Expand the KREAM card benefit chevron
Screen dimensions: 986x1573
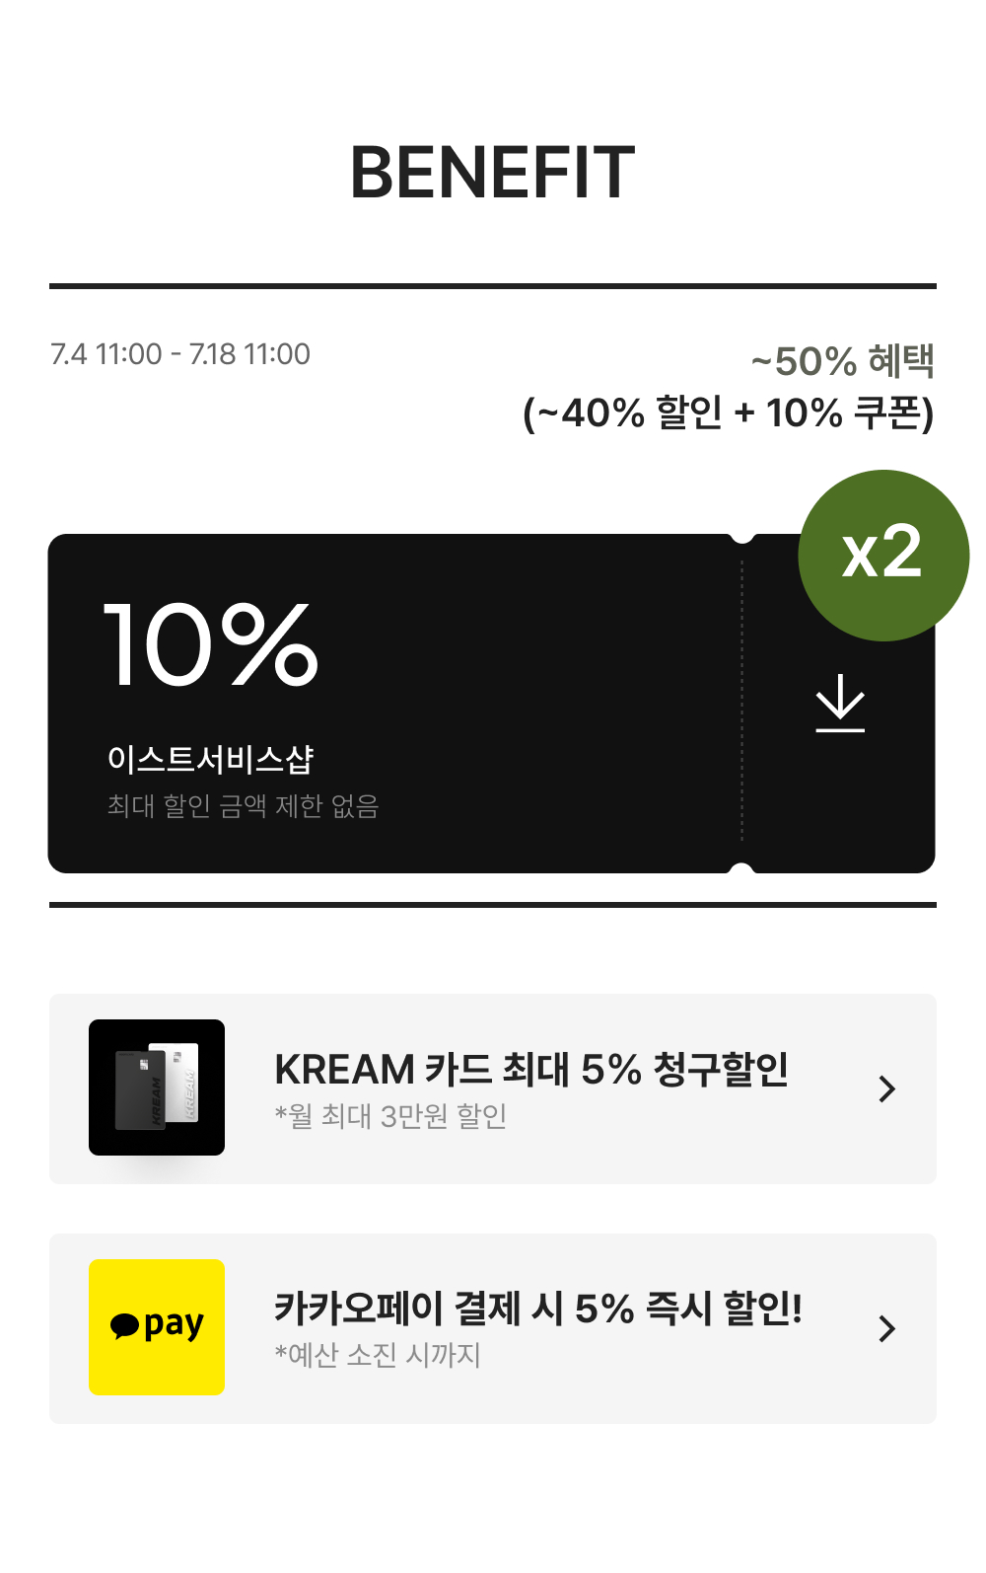click(887, 1088)
